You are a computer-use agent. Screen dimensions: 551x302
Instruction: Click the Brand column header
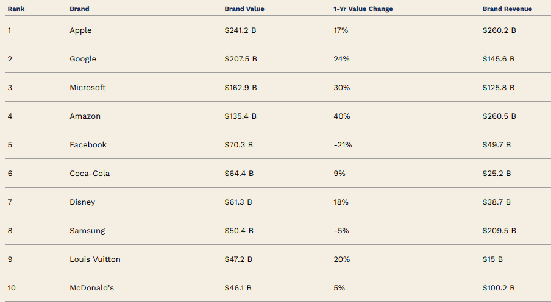(x=79, y=9)
